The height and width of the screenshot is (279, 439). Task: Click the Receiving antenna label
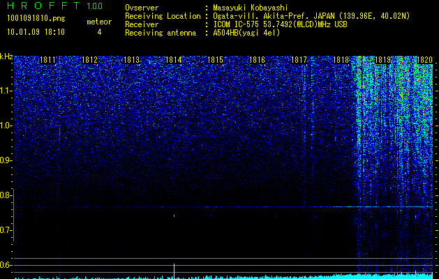click(161, 33)
